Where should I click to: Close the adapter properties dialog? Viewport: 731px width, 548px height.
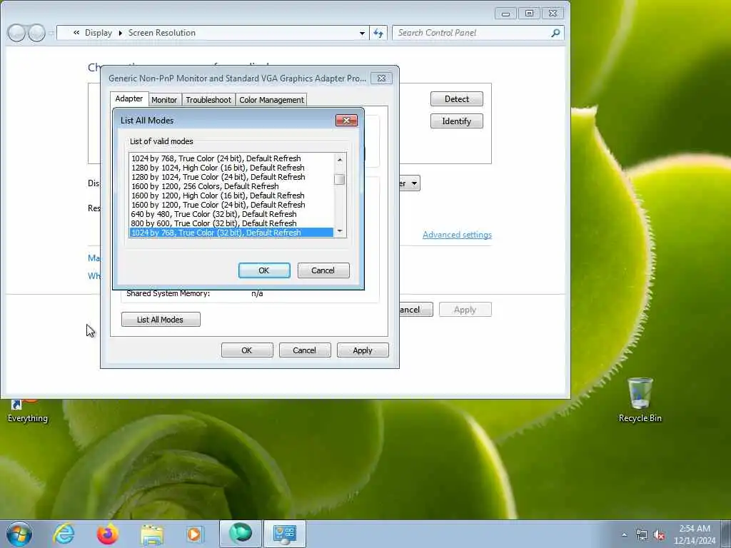381,78
